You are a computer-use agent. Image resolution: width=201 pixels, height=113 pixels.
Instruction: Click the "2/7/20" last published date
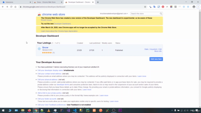tap(92, 50)
